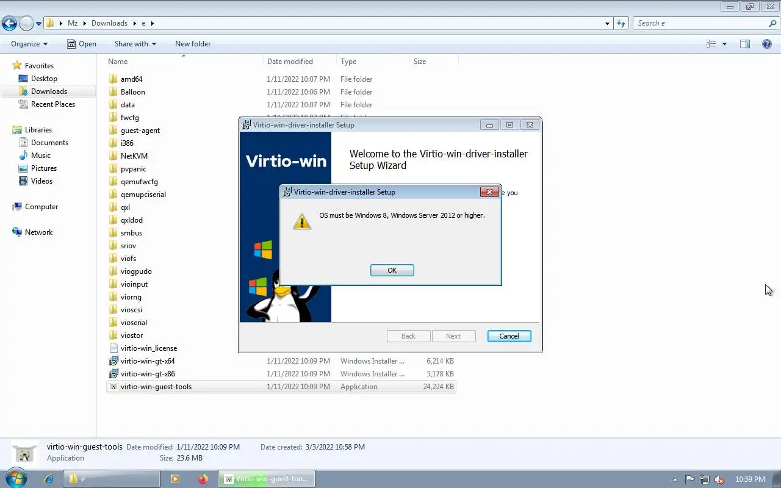Open media player taskbar icon
Image resolution: width=781 pixels, height=488 pixels.
tap(175, 479)
